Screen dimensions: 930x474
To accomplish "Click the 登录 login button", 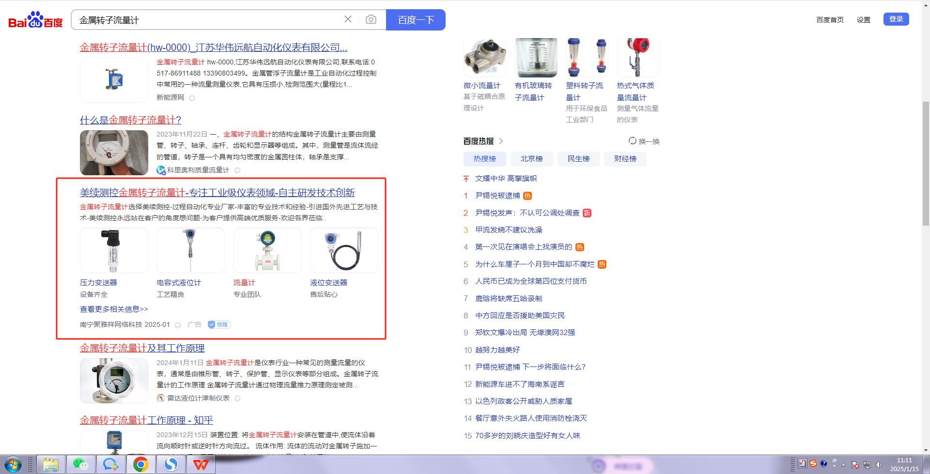I will pyautogui.click(x=896, y=19).
